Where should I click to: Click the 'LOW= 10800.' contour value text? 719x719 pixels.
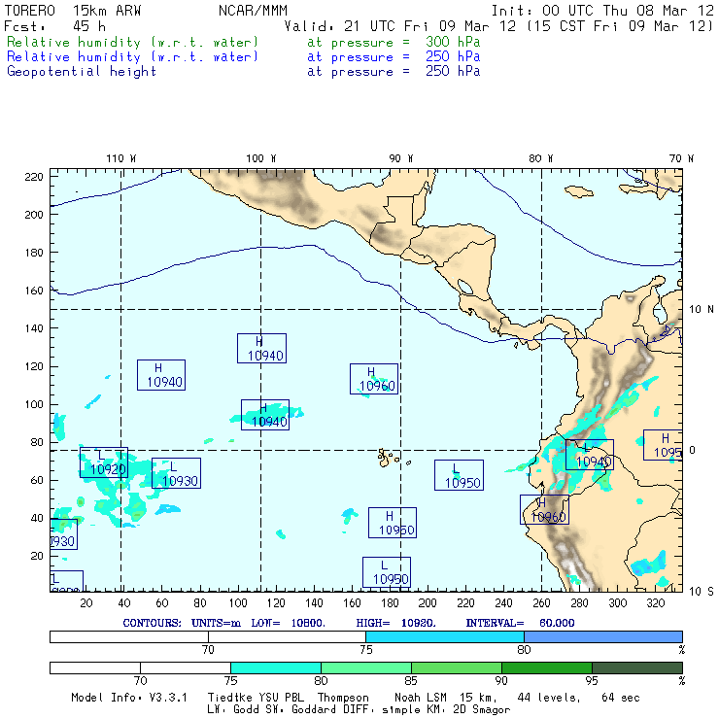(x=288, y=623)
